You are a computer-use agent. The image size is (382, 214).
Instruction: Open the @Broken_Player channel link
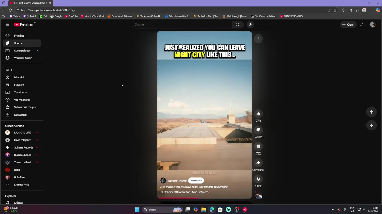177,181
